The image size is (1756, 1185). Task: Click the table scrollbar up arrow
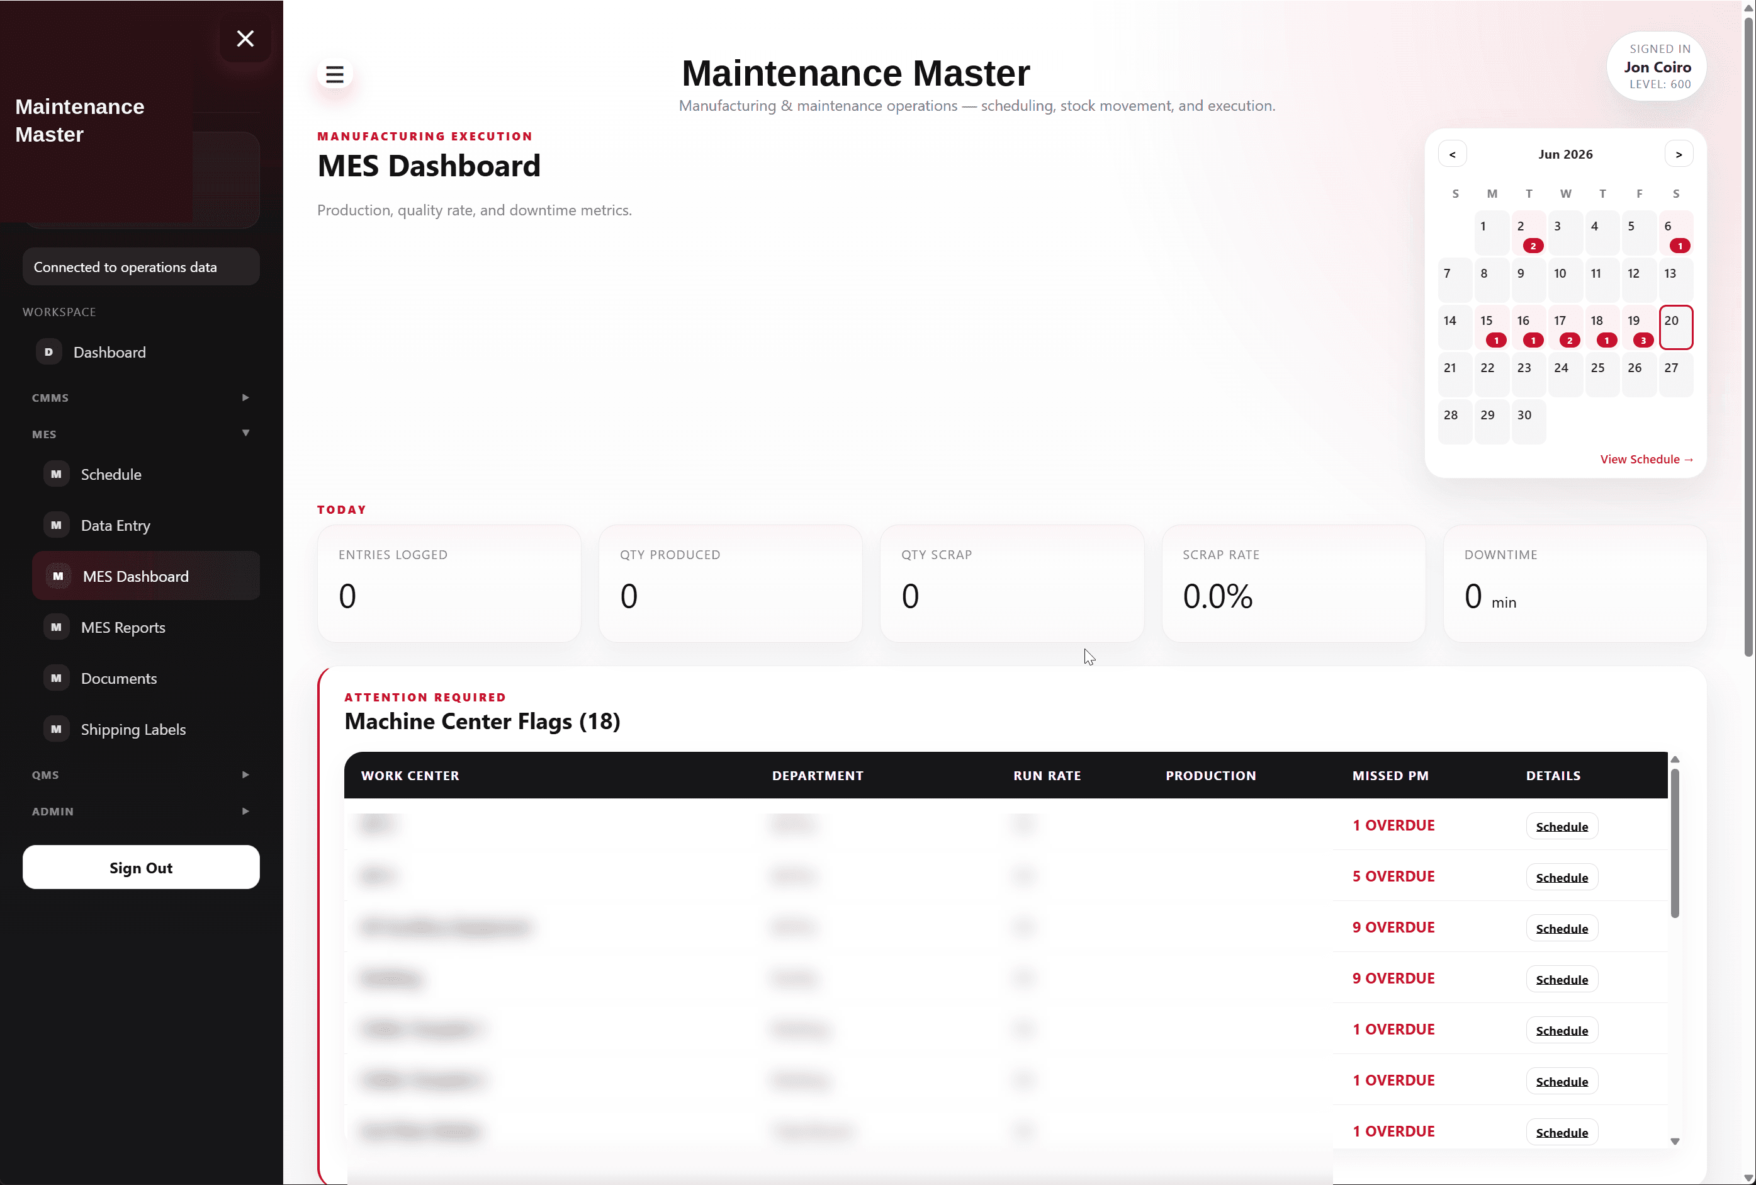pos(1674,759)
